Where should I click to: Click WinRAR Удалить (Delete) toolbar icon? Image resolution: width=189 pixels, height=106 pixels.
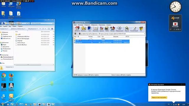tap(102, 29)
